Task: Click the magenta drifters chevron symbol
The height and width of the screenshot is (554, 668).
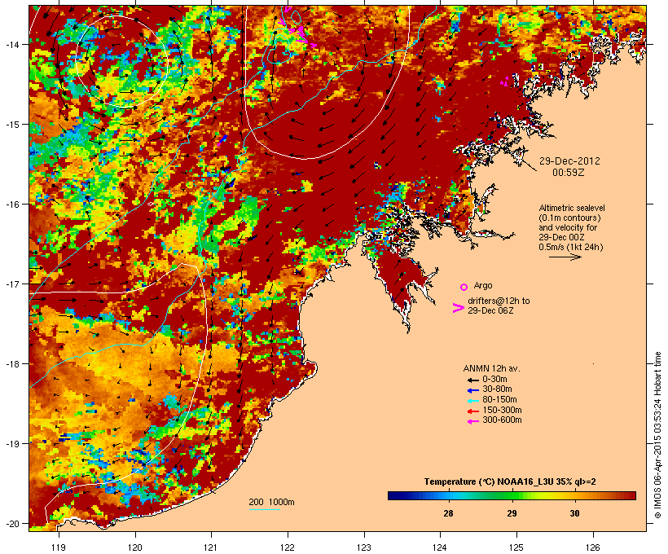Action: (458, 308)
